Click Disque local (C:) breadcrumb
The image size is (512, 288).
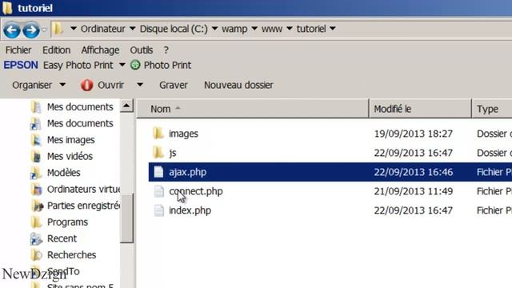[x=174, y=29]
